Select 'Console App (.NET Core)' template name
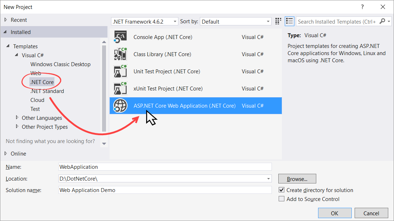 163,37
